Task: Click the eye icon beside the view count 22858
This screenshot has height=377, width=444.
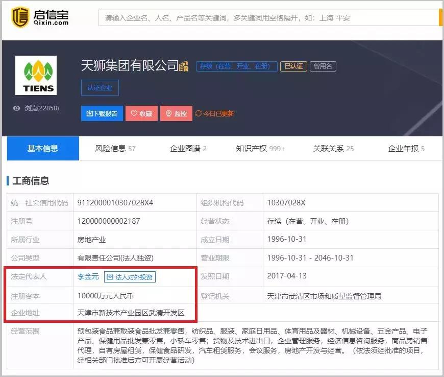Action: (x=17, y=108)
